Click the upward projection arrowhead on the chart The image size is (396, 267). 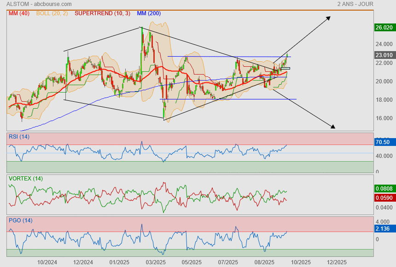click(328, 18)
